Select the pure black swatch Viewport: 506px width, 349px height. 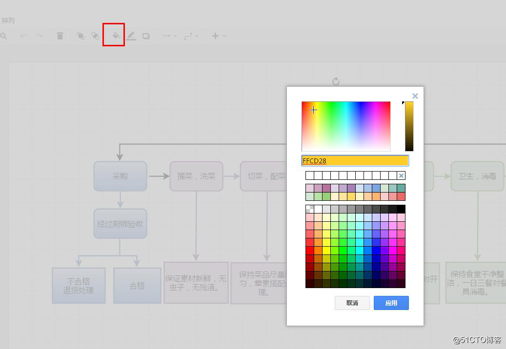[x=401, y=209]
